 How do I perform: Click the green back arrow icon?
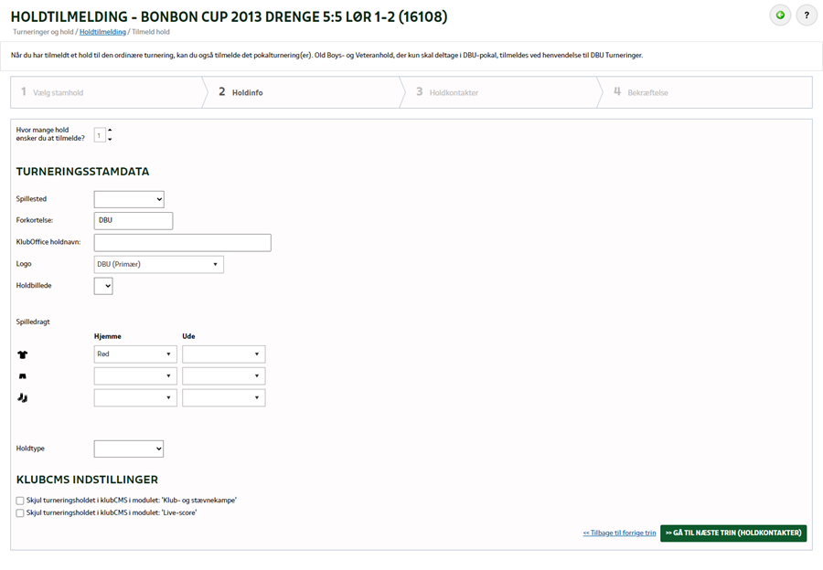[780, 16]
